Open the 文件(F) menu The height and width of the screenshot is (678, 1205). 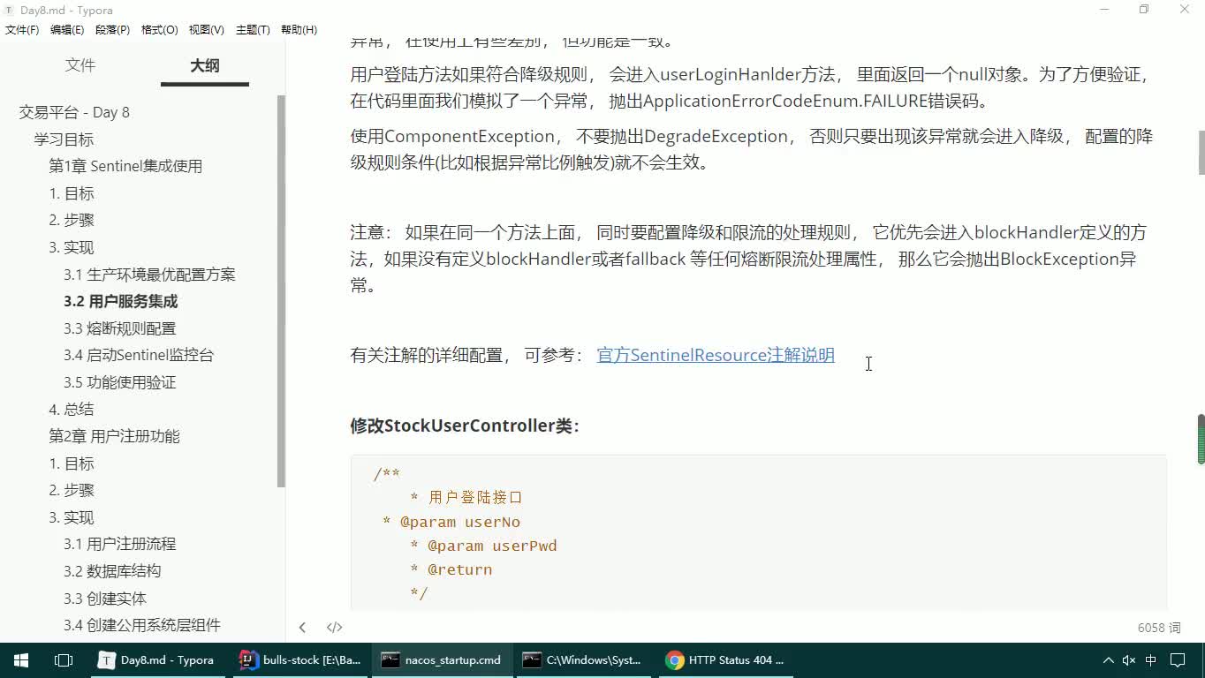click(22, 29)
